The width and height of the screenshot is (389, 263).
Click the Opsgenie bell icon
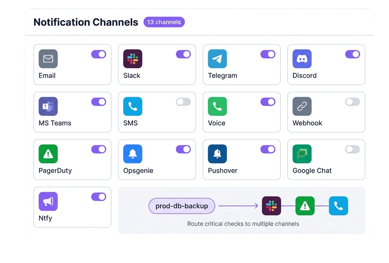click(133, 154)
